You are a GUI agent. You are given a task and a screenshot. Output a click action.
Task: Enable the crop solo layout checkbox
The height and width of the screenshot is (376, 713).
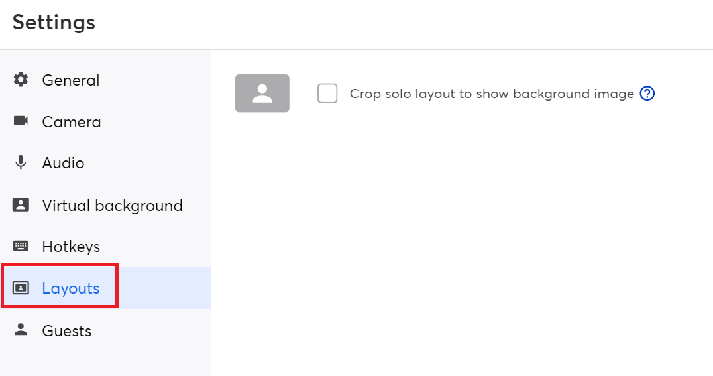pos(327,94)
